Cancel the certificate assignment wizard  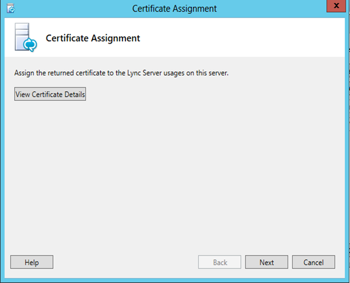coord(313,262)
